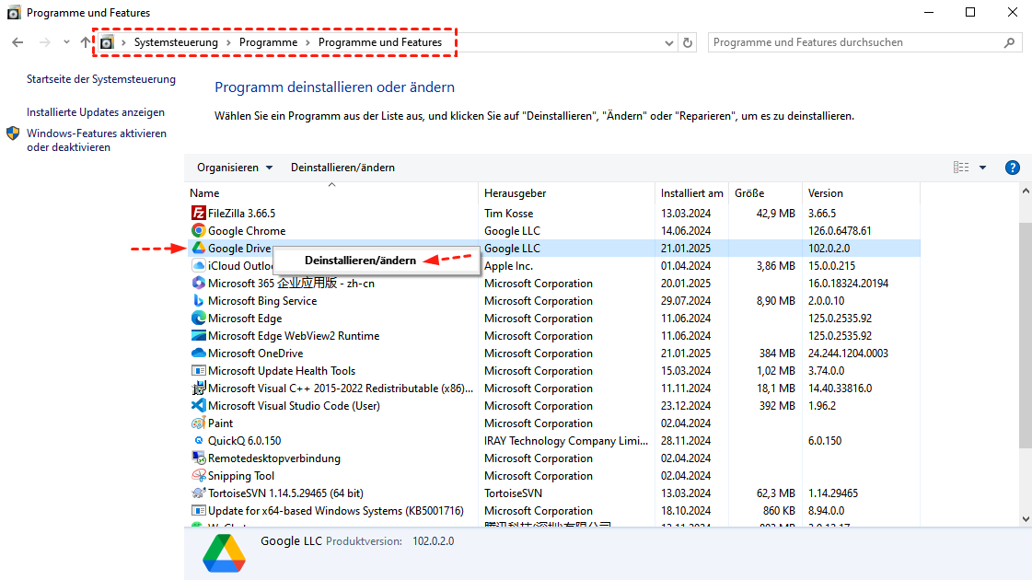Click the Google Chrome icon in list

click(x=198, y=230)
